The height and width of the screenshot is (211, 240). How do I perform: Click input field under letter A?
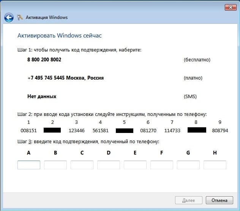tap(29, 165)
